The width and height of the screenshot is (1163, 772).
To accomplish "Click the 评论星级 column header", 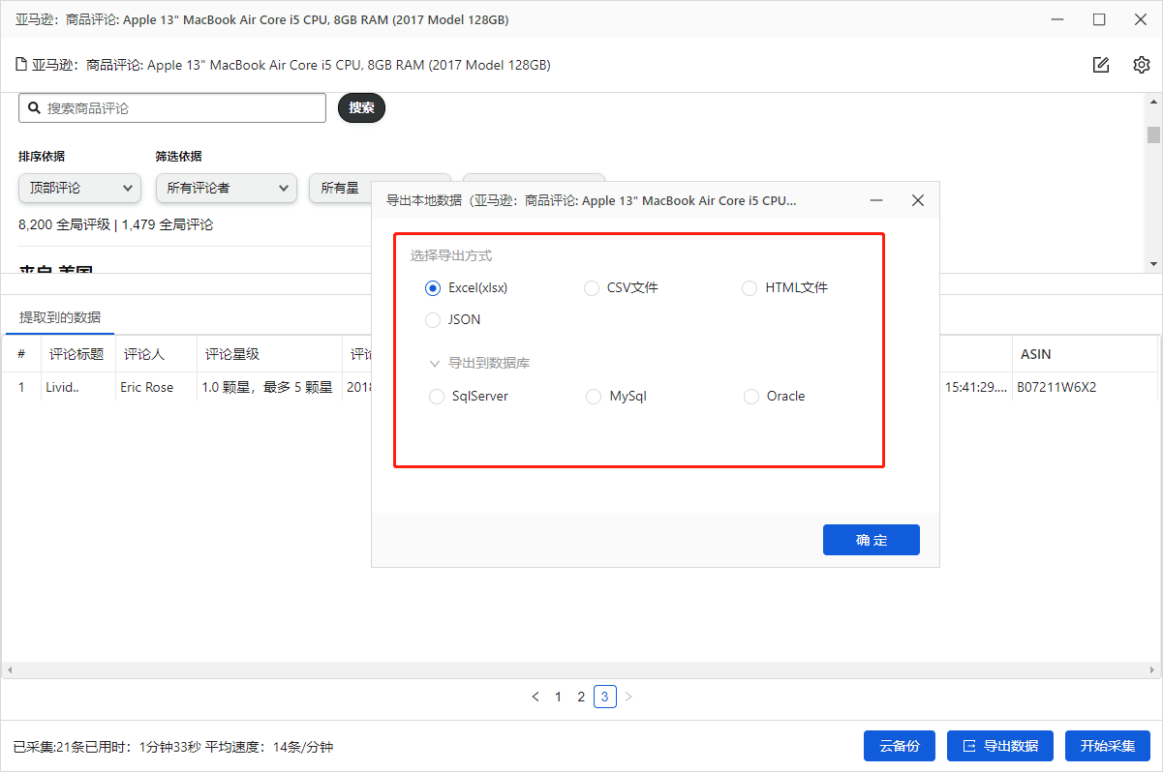I will [x=269, y=354].
